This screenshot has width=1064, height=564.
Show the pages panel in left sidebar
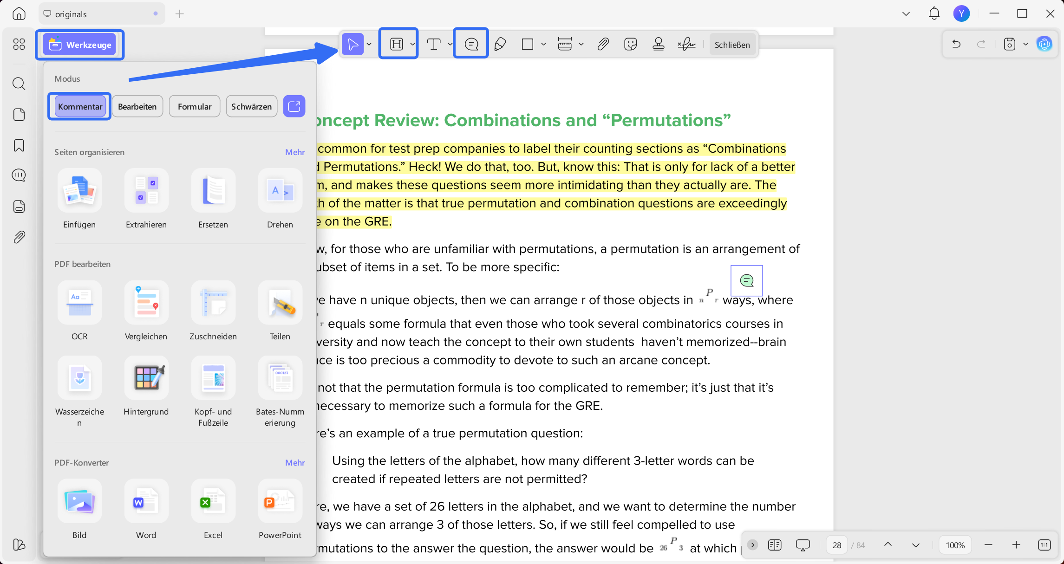[x=19, y=115]
